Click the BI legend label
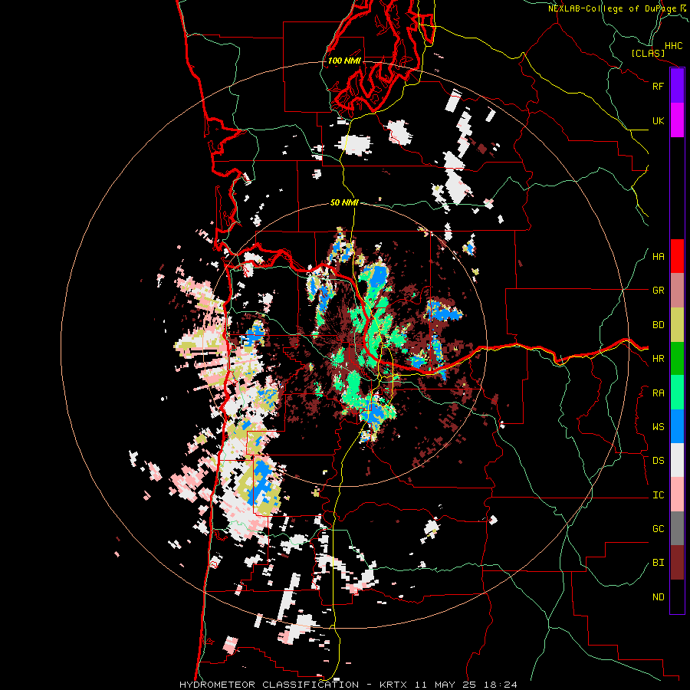The image size is (690, 690). click(658, 563)
